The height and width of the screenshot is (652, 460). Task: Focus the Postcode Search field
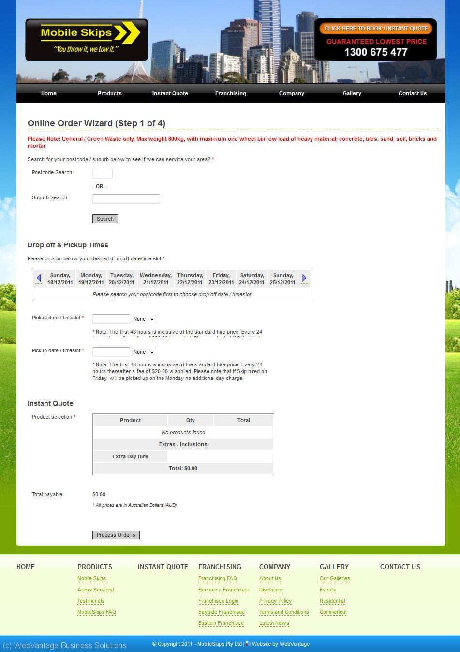tap(103, 174)
